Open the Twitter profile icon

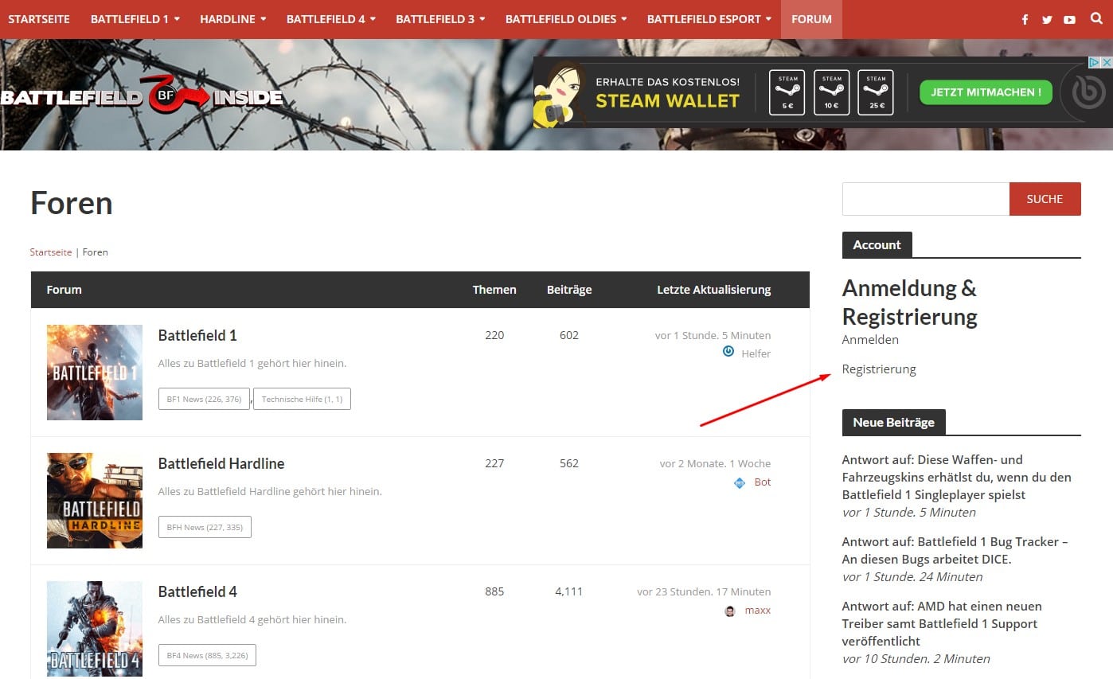click(x=1047, y=19)
